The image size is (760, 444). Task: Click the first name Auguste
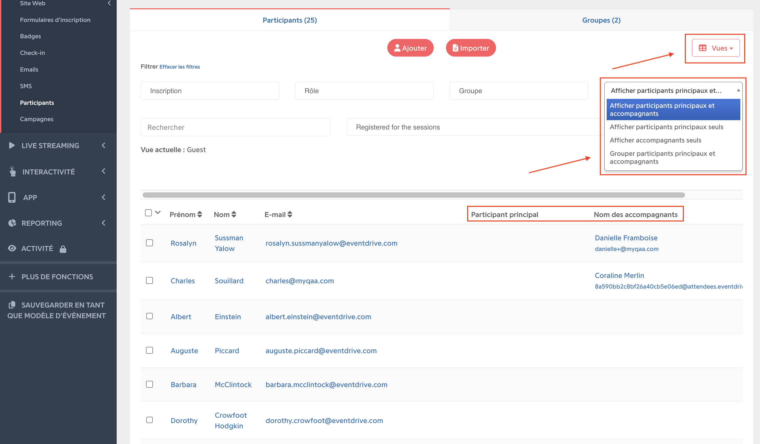pos(184,350)
